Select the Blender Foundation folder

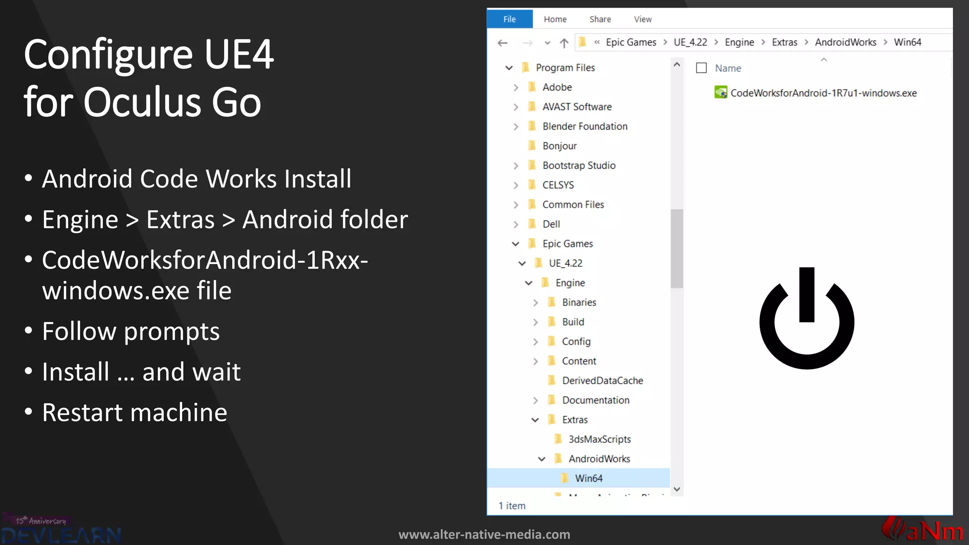point(585,126)
